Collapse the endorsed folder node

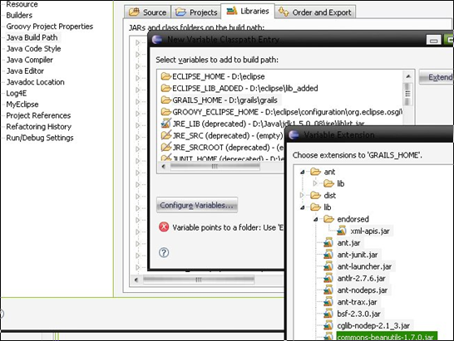tap(316, 219)
